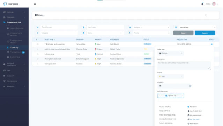Click the Dashboard logo icon

5,4
